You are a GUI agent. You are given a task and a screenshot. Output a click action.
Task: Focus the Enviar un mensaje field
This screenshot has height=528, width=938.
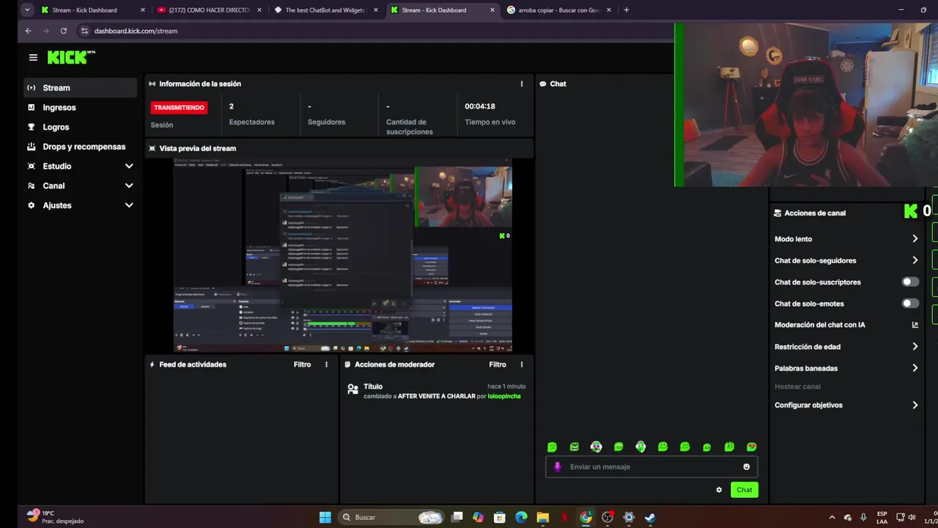651,466
